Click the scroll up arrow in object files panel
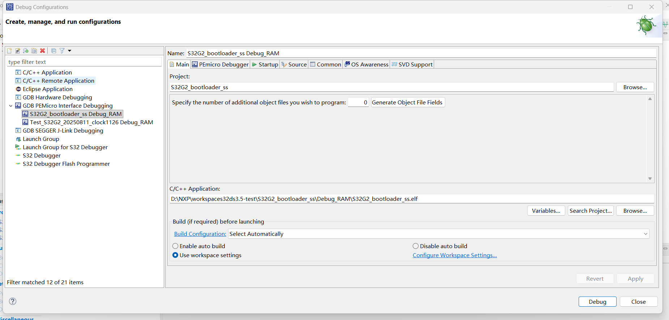Image resolution: width=669 pixels, height=320 pixels. 650,99
